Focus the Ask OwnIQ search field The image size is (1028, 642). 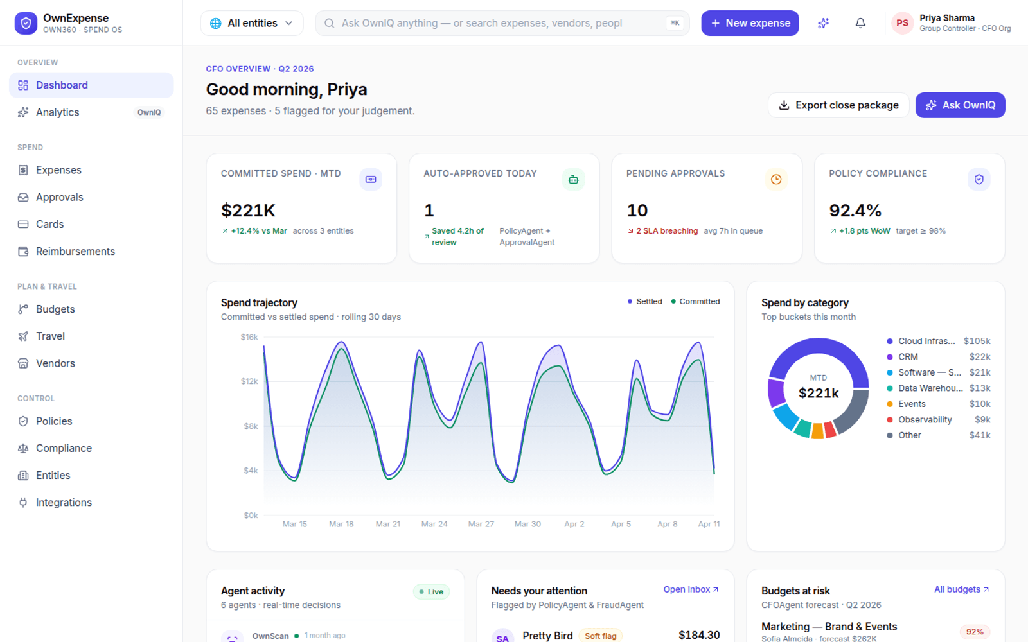[502, 23]
